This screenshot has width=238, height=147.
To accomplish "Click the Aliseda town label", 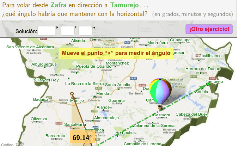I will 78,41.
